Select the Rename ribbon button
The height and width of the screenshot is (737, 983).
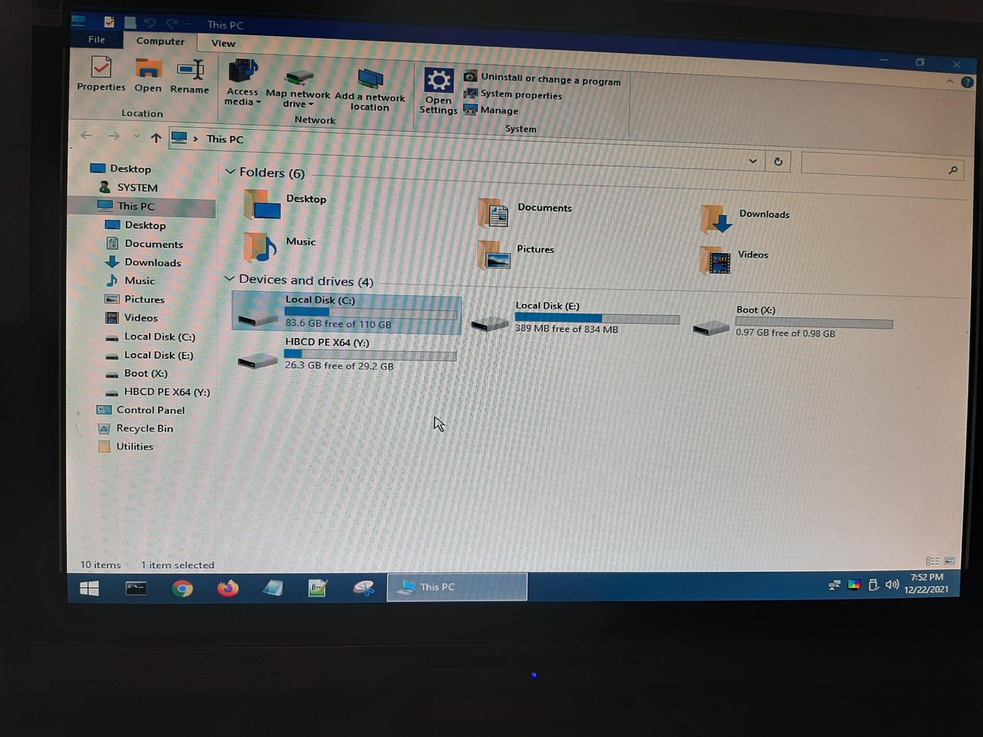click(x=190, y=77)
